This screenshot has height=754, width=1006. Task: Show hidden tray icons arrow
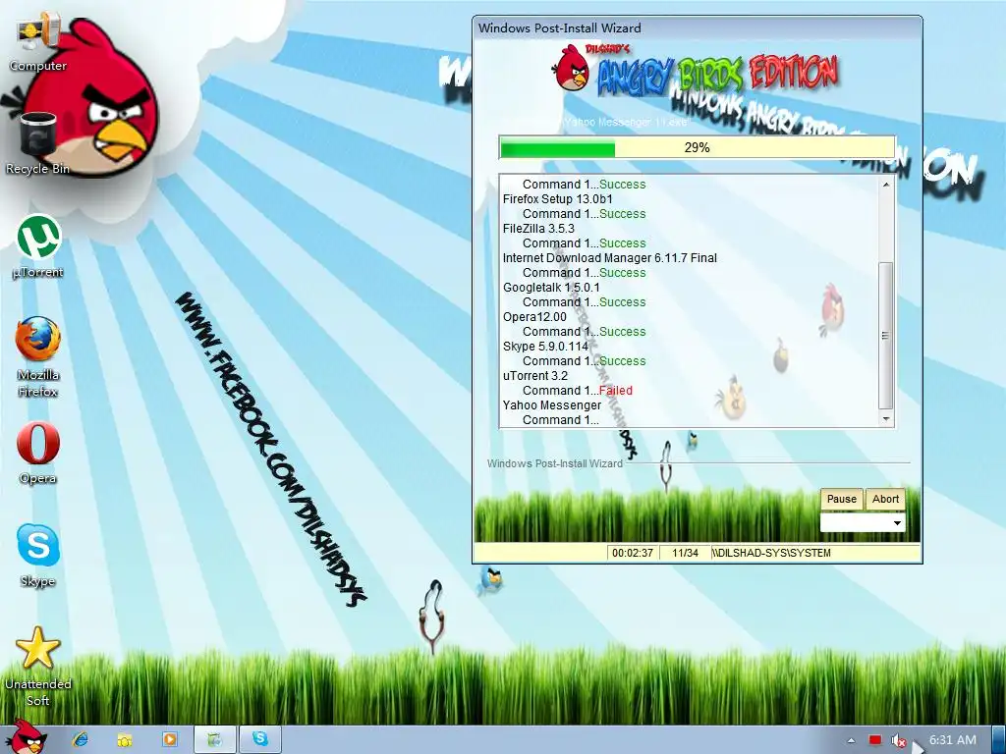pyautogui.click(x=851, y=740)
